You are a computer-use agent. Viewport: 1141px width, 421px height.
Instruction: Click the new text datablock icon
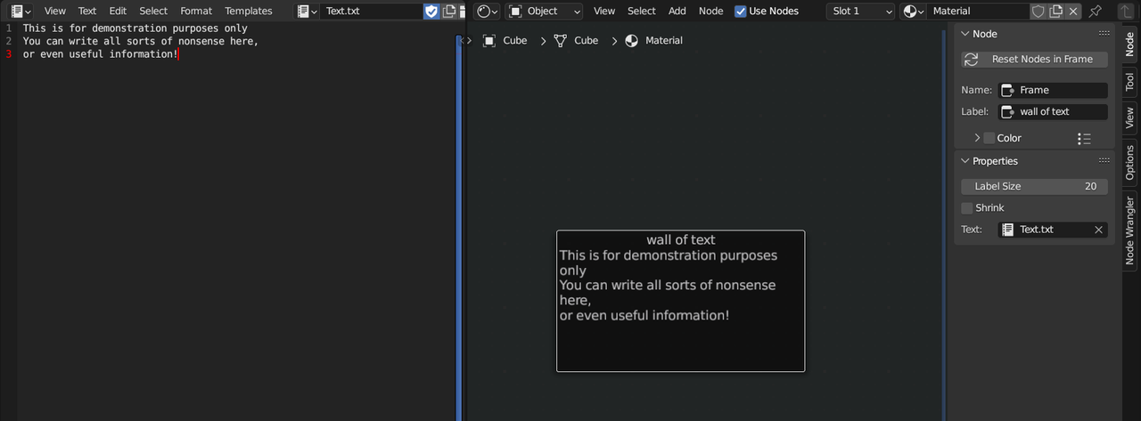[449, 11]
